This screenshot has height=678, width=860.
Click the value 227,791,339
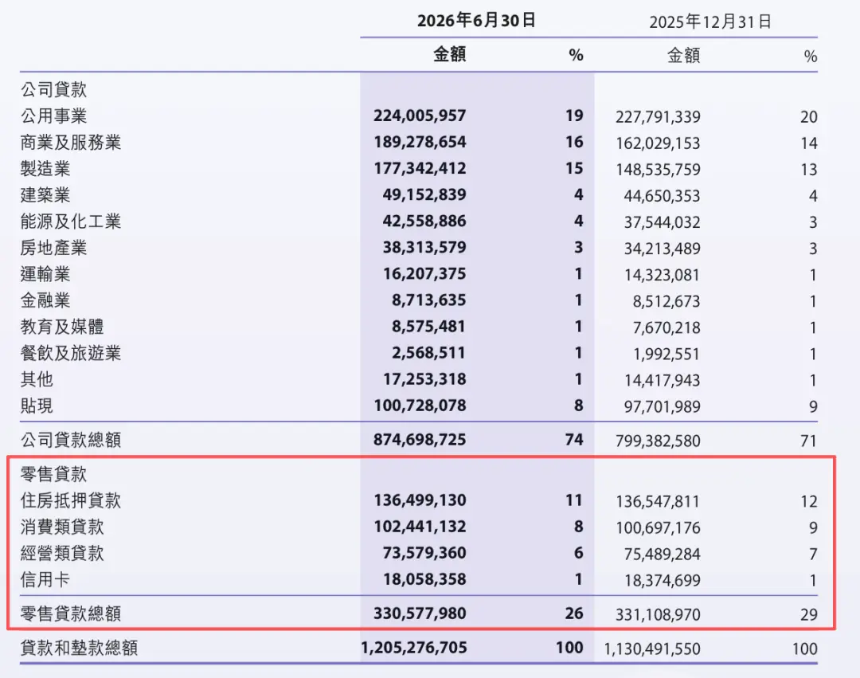(658, 117)
